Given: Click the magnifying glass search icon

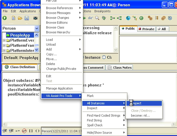Looking at the screenshot, I should tap(97, 18).
